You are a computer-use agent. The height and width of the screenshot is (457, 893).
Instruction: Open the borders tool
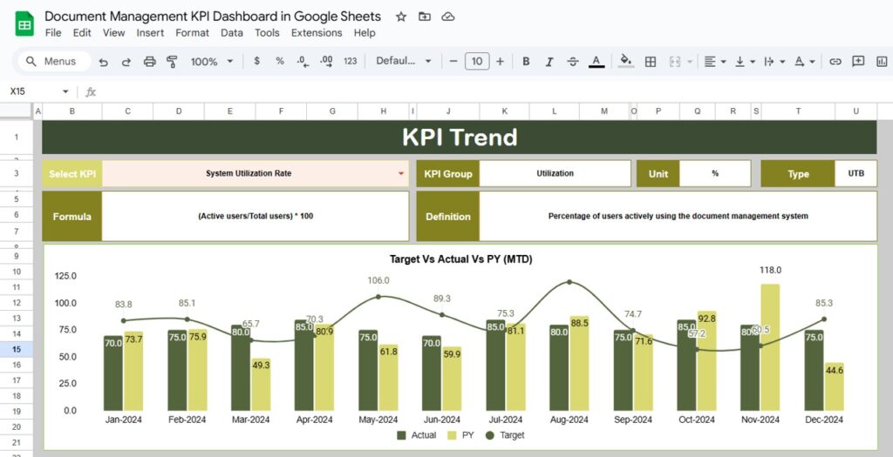coord(651,62)
